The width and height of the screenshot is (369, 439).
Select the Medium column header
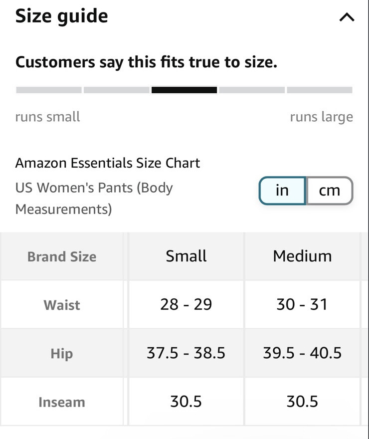[302, 256]
